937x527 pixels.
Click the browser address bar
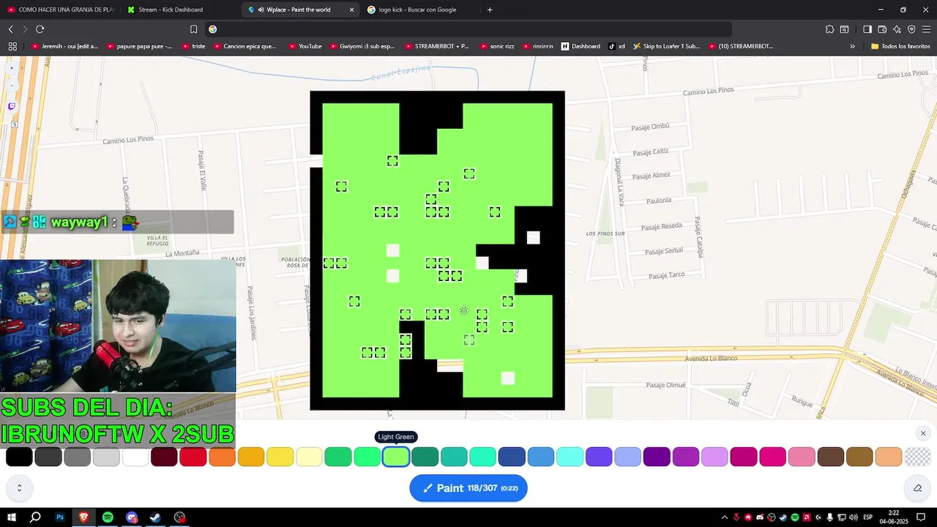pyautogui.click(x=468, y=29)
